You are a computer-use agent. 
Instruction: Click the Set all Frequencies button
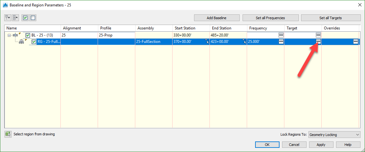pyautogui.click(x=271, y=18)
